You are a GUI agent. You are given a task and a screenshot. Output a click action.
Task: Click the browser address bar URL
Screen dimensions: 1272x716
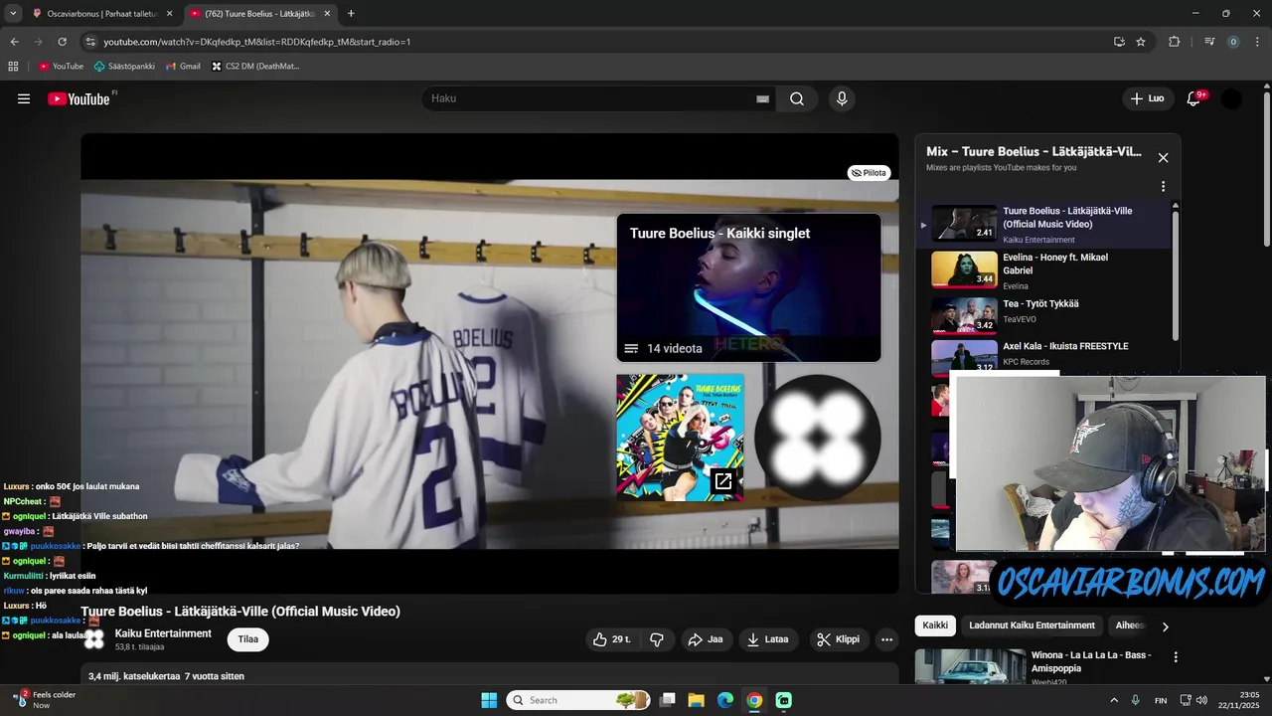pos(257,42)
